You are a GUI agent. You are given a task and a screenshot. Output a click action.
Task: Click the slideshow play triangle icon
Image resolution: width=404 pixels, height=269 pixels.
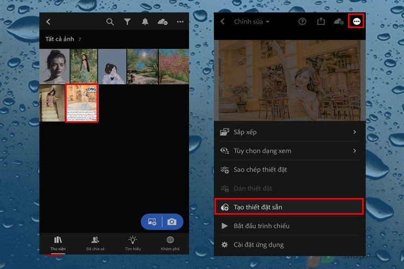[225, 226]
